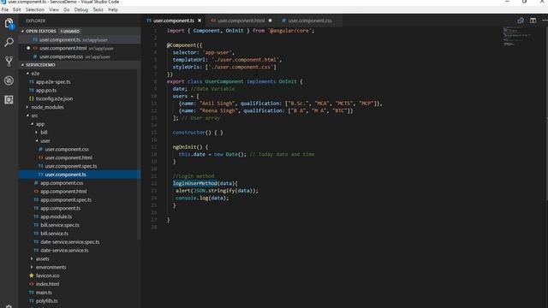This screenshot has height=308, width=548.
Task: Open app.po.ts file
Action: pos(45,90)
